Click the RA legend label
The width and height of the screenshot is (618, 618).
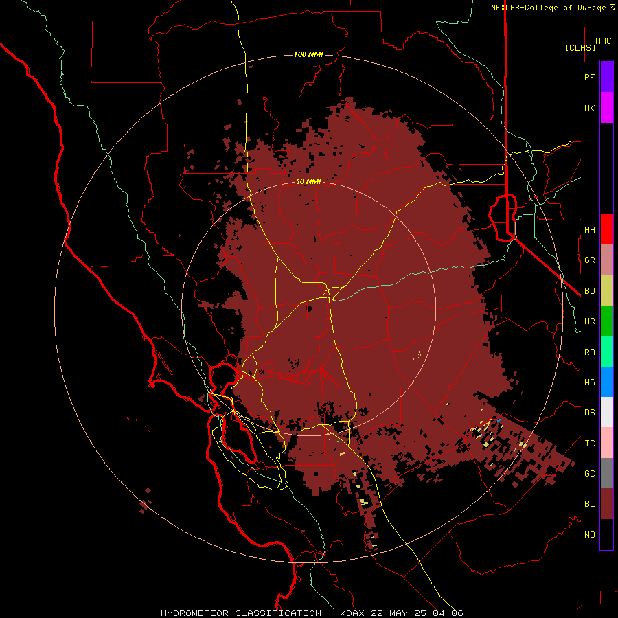tap(589, 352)
